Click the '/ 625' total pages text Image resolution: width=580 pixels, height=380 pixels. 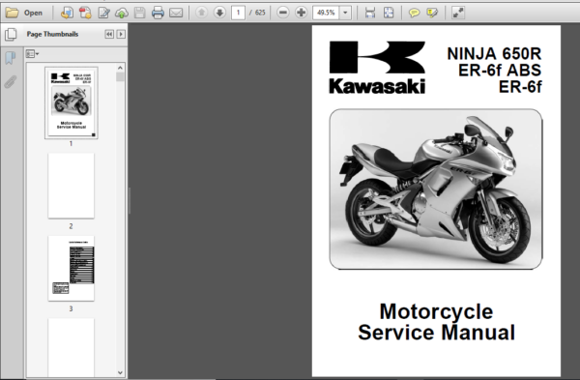(x=257, y=13)
